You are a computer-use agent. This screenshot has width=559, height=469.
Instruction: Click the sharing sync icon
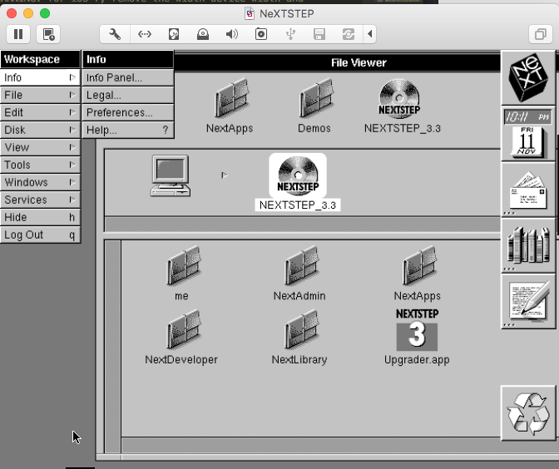(x=349, y=34)
